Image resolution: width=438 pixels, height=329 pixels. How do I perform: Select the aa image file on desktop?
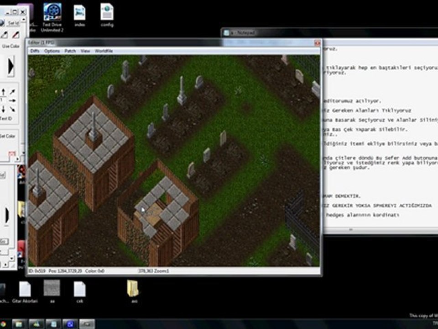click(x=52, y=292)
